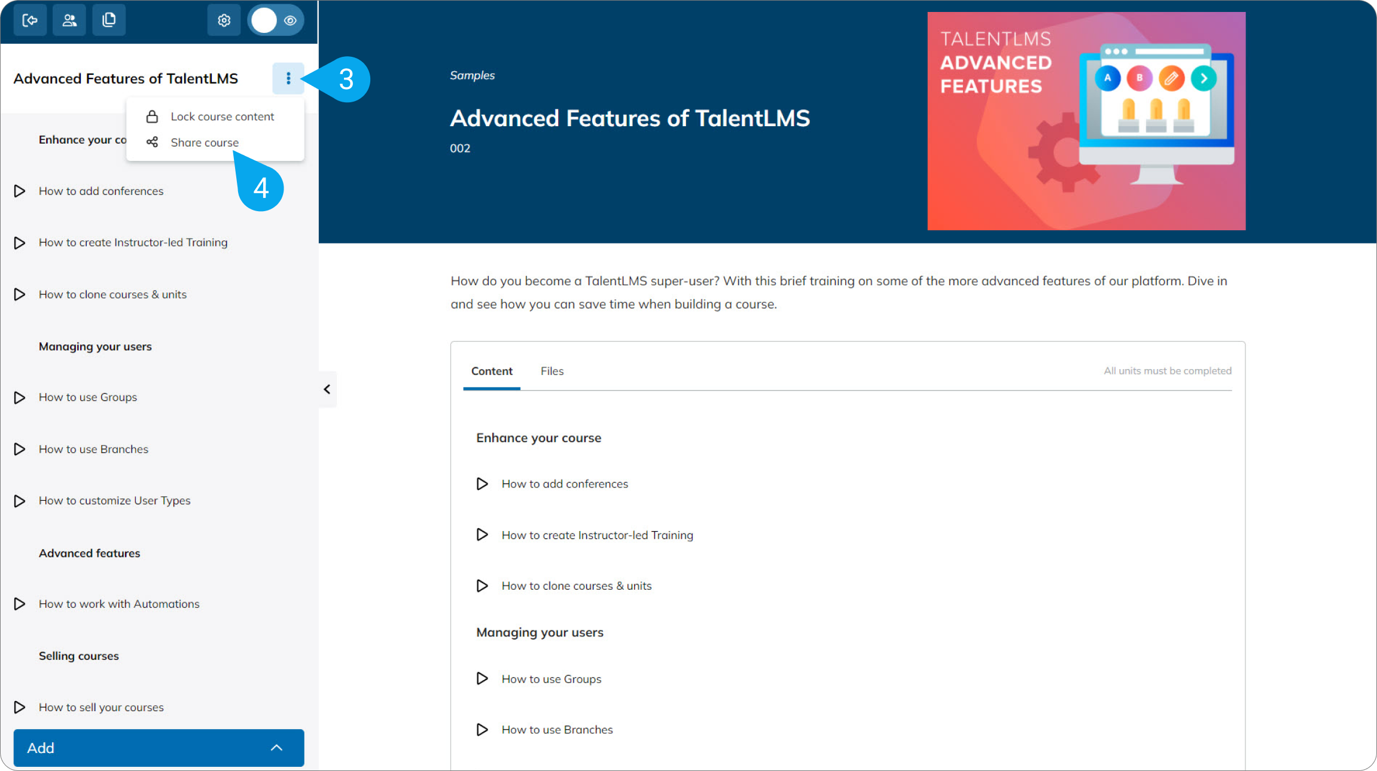
Task: Click the course code 002
Action: pyautogui.click(x=460, y=148)
